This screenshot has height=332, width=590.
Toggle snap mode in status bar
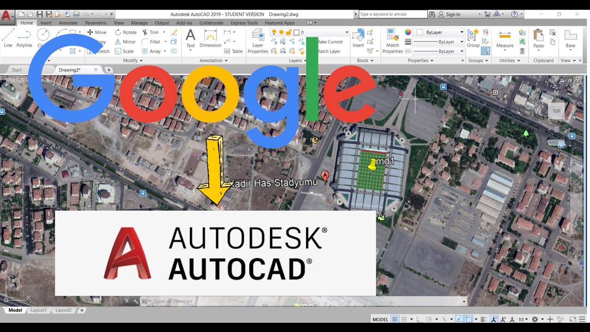click(x=404, y=319)
